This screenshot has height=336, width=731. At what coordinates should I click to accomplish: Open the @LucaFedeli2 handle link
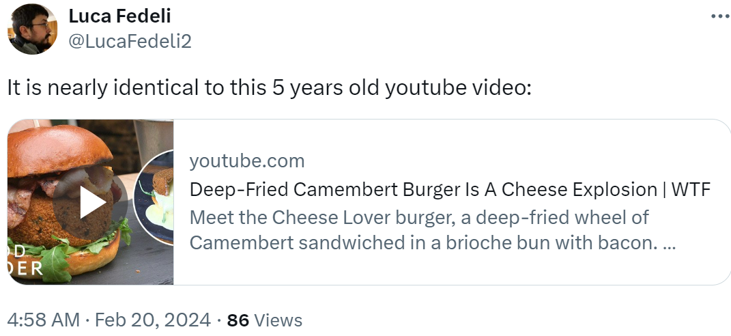(130, 42)
